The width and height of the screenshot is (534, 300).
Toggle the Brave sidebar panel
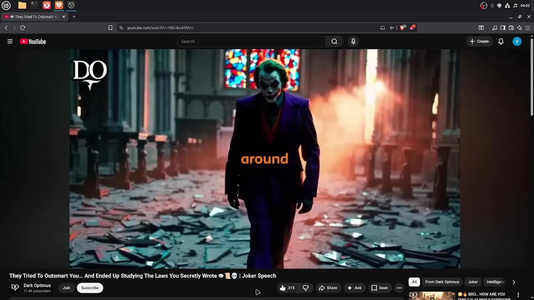tap(503, 27)
